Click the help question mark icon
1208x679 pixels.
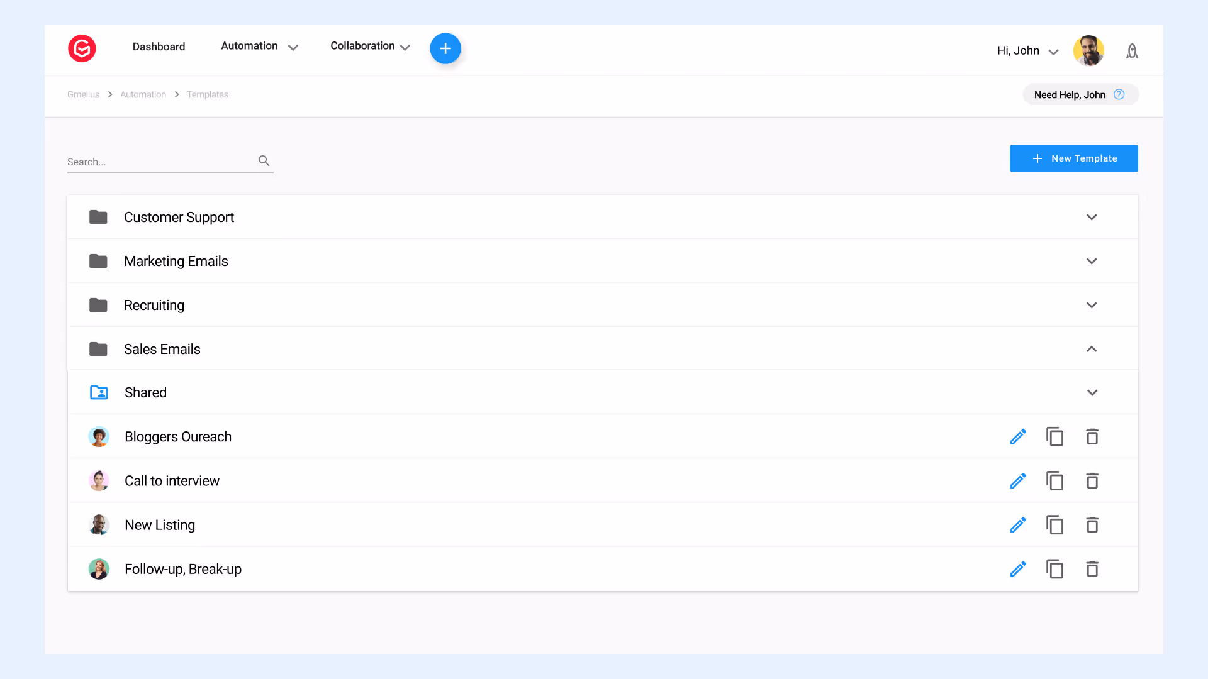pyautogui.click(x=1119, y=94)
